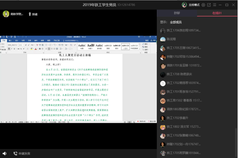Viewport: 238px width, 158px height.
Task: Select member 桥隧1702 with number 176747
Action: pos(197,144)
